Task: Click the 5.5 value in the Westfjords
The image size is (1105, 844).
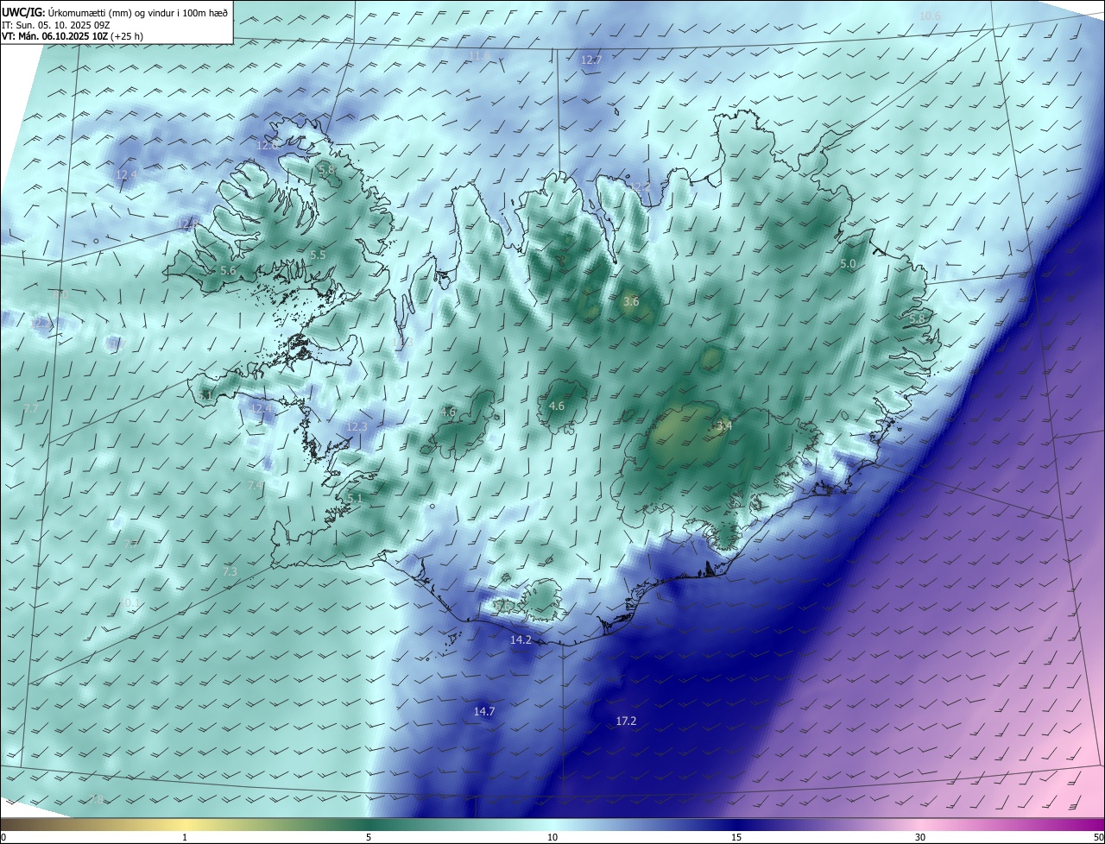Action: click(x=318, y=255)
